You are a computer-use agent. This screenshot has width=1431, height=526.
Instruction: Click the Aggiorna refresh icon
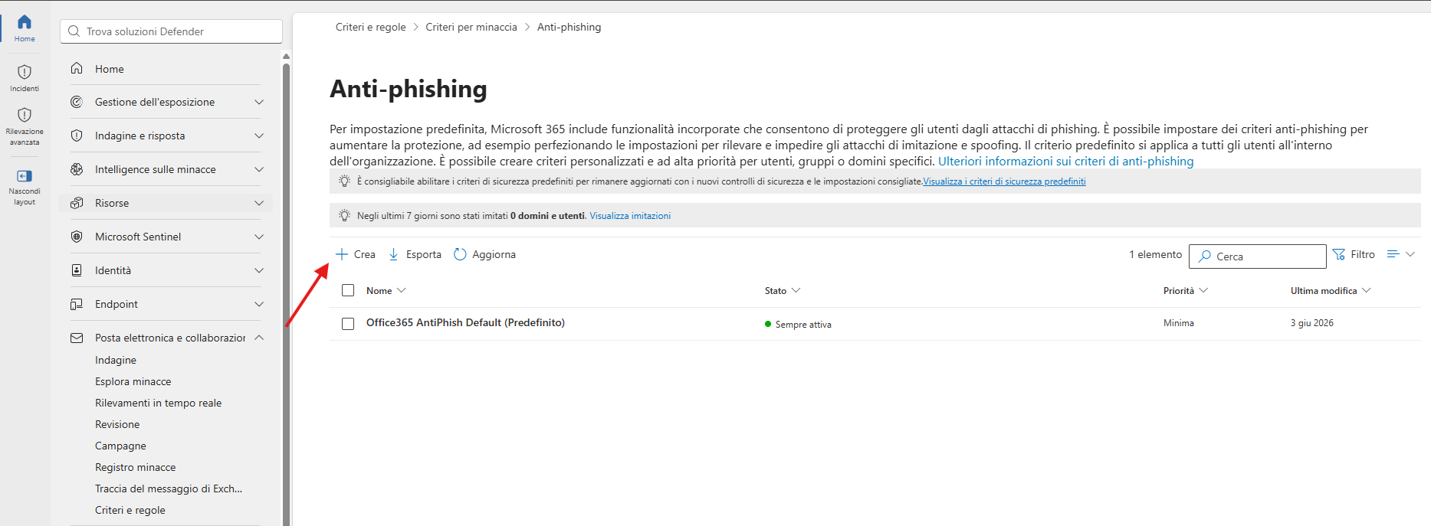pyautogui.click(x=460, y=254)
